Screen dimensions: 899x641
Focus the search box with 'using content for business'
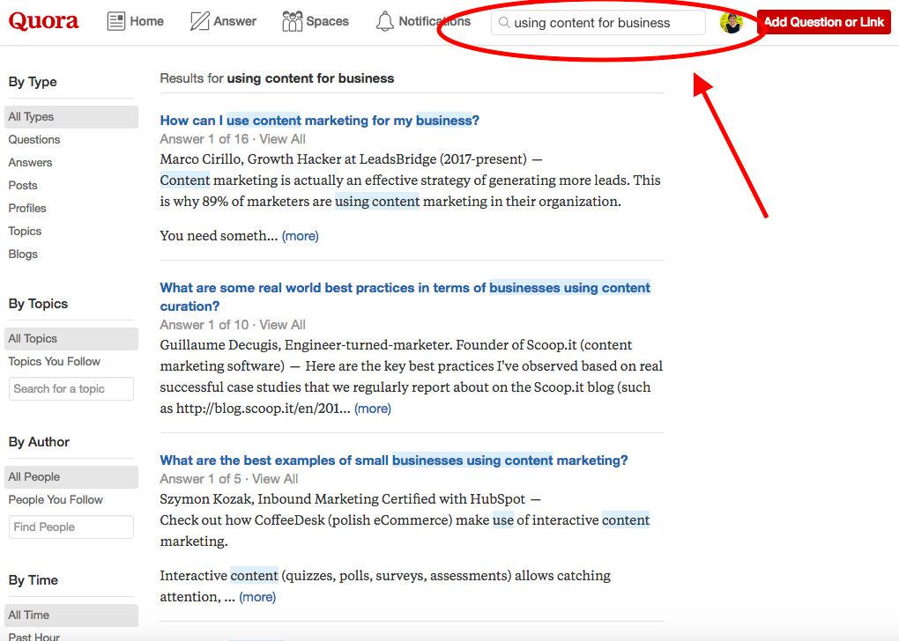598,22
